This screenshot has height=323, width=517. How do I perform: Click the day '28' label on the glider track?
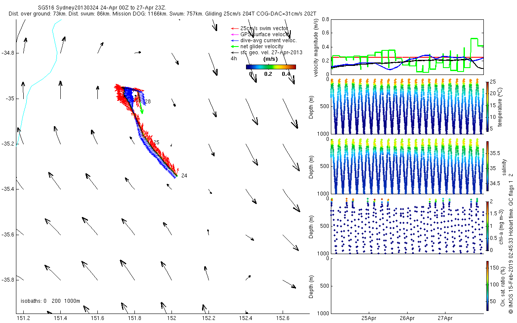(148, 102)
